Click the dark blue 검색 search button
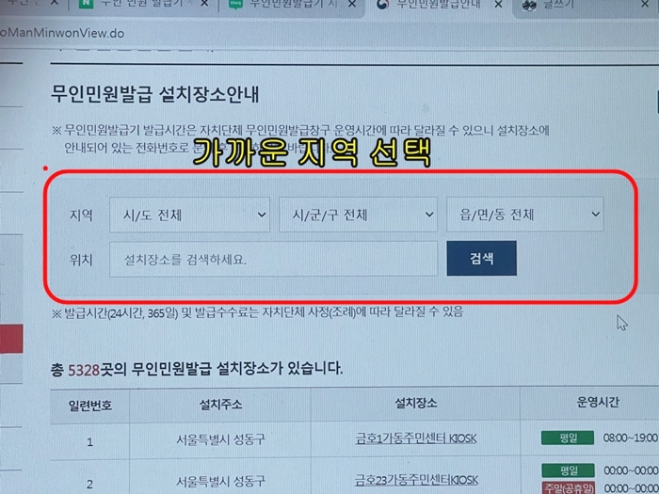Image resolution: width=659 pixels, height=494 pixels. [x=482, y=259]
